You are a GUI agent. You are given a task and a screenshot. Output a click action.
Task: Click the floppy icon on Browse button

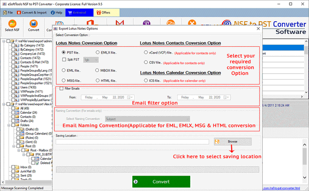point(217,142)
